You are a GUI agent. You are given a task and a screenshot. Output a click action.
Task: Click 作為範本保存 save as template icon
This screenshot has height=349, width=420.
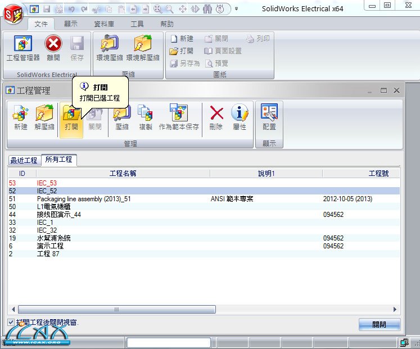coord(179,118)
